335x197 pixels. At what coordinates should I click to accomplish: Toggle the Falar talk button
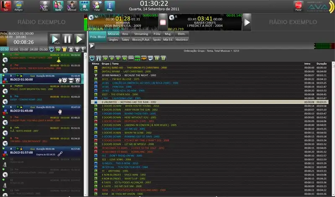pos(97,6)
